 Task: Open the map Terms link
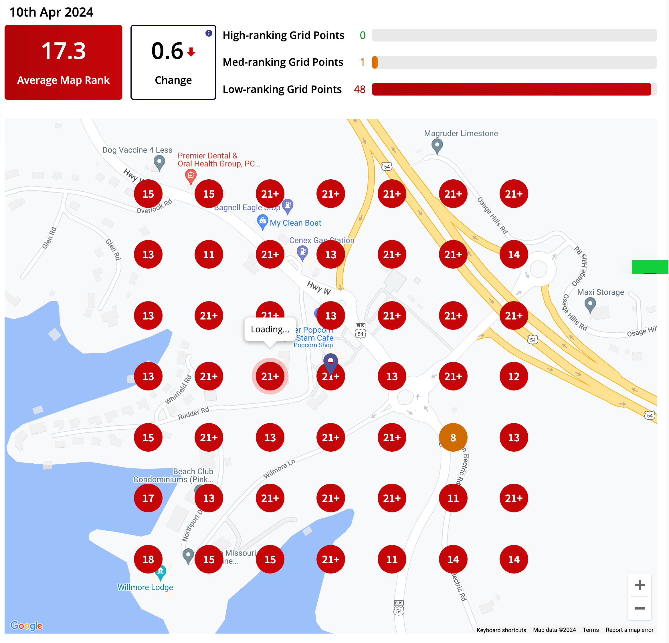click(591, 630)
